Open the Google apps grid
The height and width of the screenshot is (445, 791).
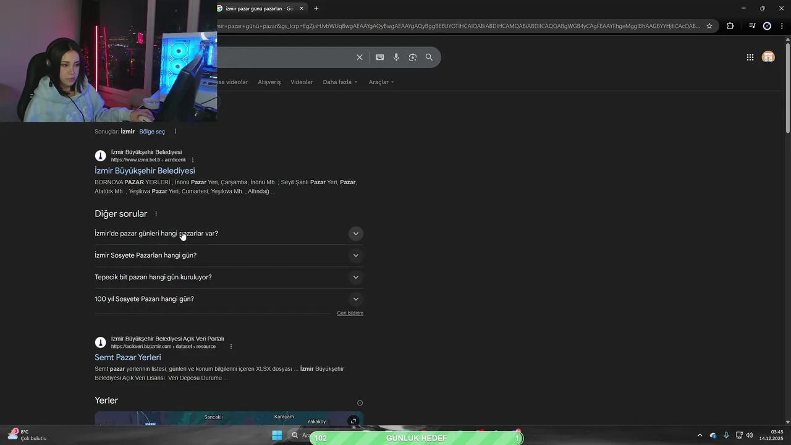[750, 57]
